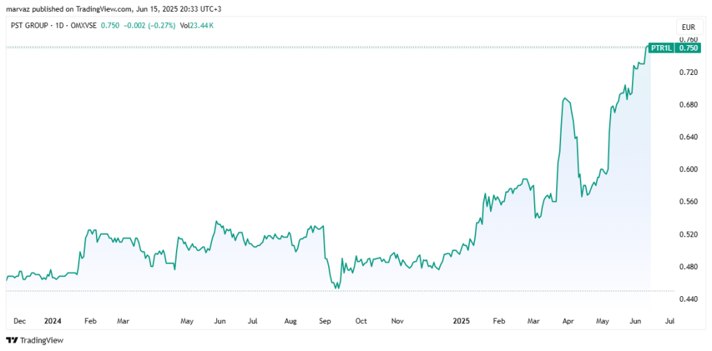Click the 2024 year marker on time axis
The image size is (712, 351).
[52, 321]
